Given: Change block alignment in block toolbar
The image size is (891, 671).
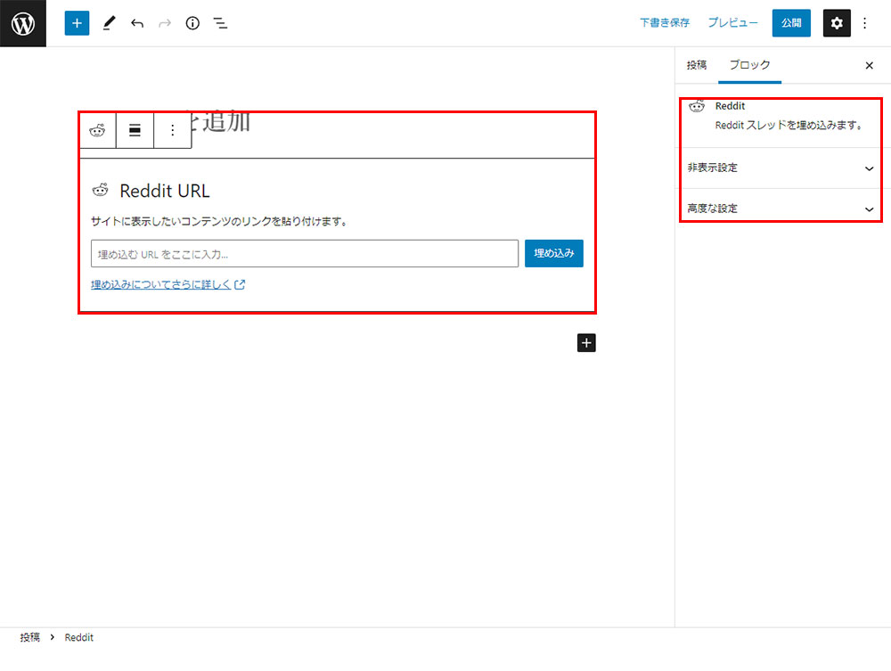Looking at the screenshot, I should [x=135, y=130].
